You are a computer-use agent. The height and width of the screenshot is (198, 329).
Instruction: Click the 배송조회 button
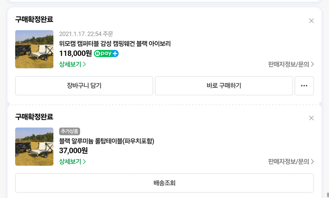click(164, 183)
